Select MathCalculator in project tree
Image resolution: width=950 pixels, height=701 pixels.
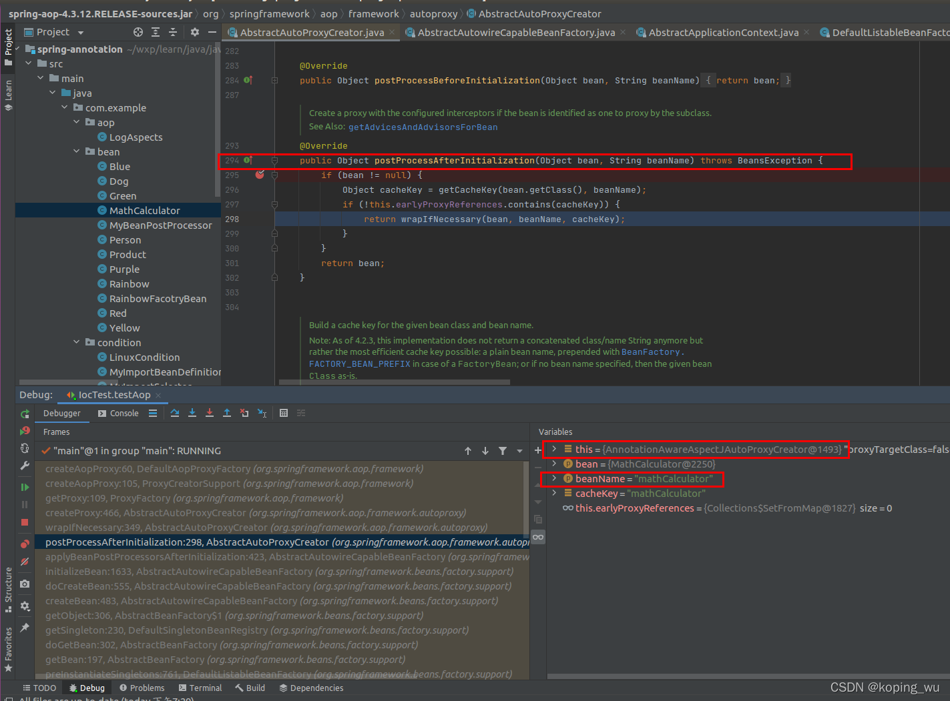[x=145, y=210]
